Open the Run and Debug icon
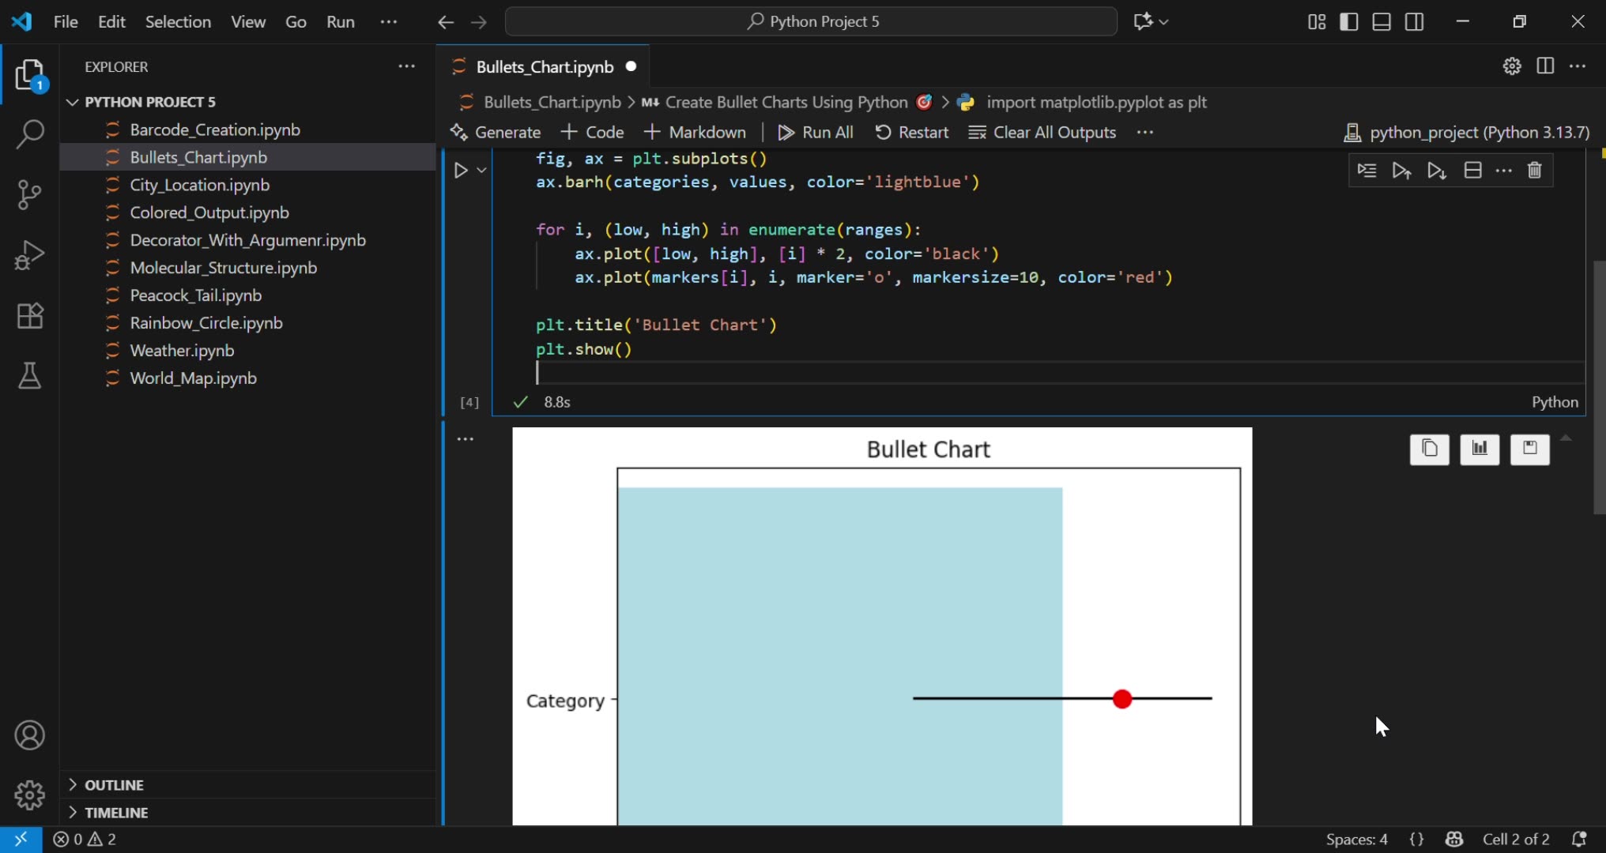 (29, 254)
